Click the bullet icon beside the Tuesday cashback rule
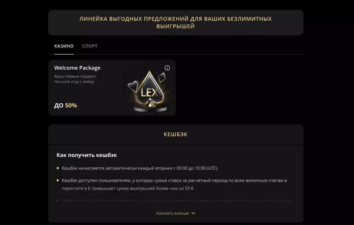The image size is (354, 225). pos(58,168)
